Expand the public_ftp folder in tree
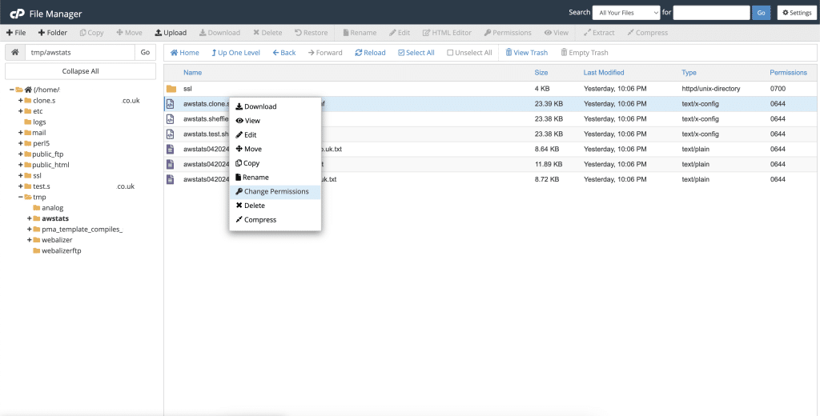Viewport: 820px width, 416px height. (20, 154)
